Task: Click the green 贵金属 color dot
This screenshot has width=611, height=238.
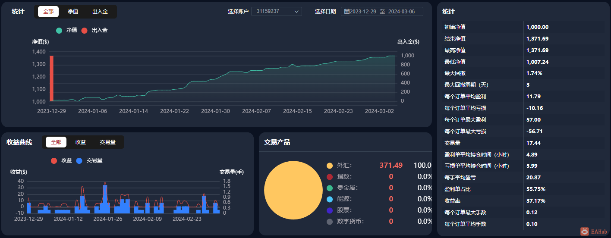Action: [x=330, y=188]
